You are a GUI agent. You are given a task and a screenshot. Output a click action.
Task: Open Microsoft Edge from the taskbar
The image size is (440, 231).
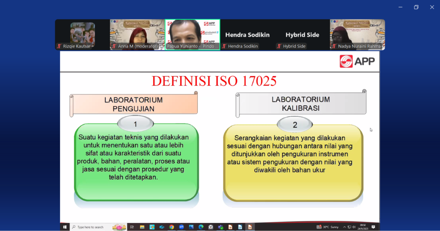click(x=201, y=227)
